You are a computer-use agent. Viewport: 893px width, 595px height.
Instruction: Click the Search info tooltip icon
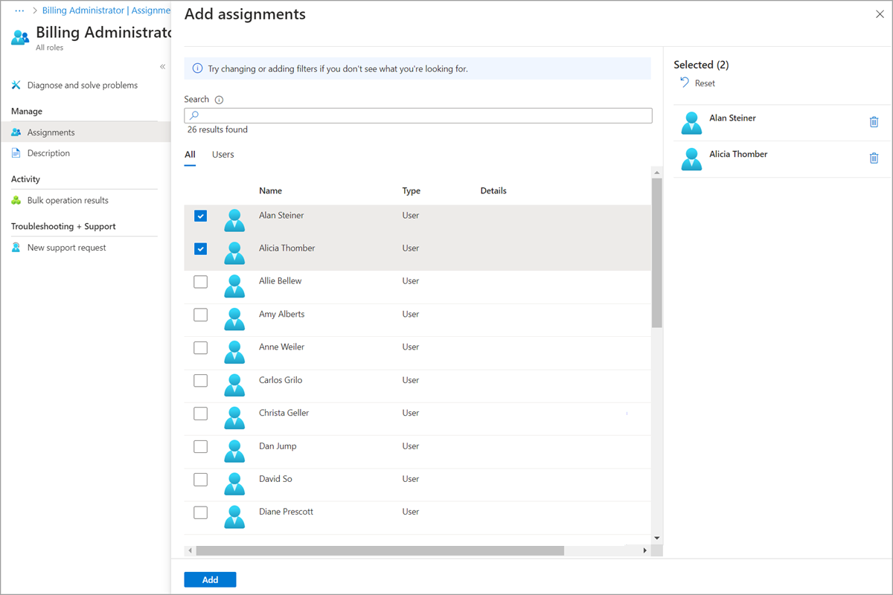(x=219, y=100)
